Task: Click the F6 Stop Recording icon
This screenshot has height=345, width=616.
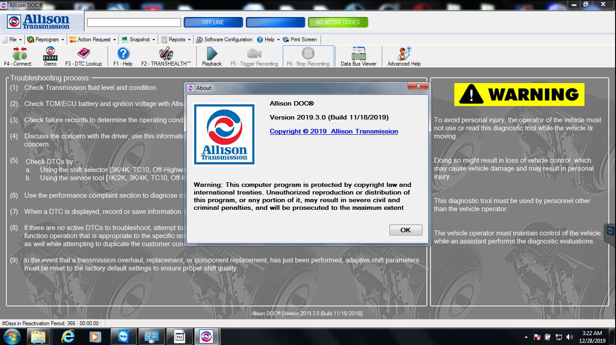Action: (308, 57)
